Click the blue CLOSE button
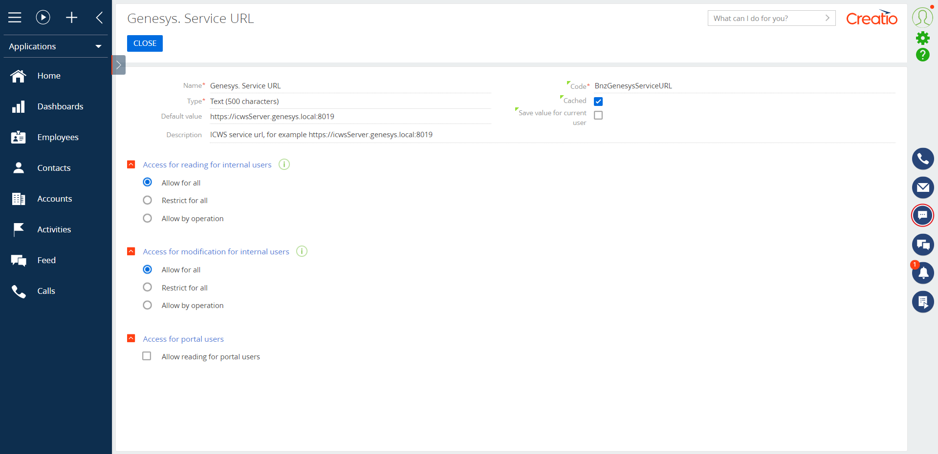The height and width of the screenshot is (454, 938). pyautogui.click(x=145, y=43)
